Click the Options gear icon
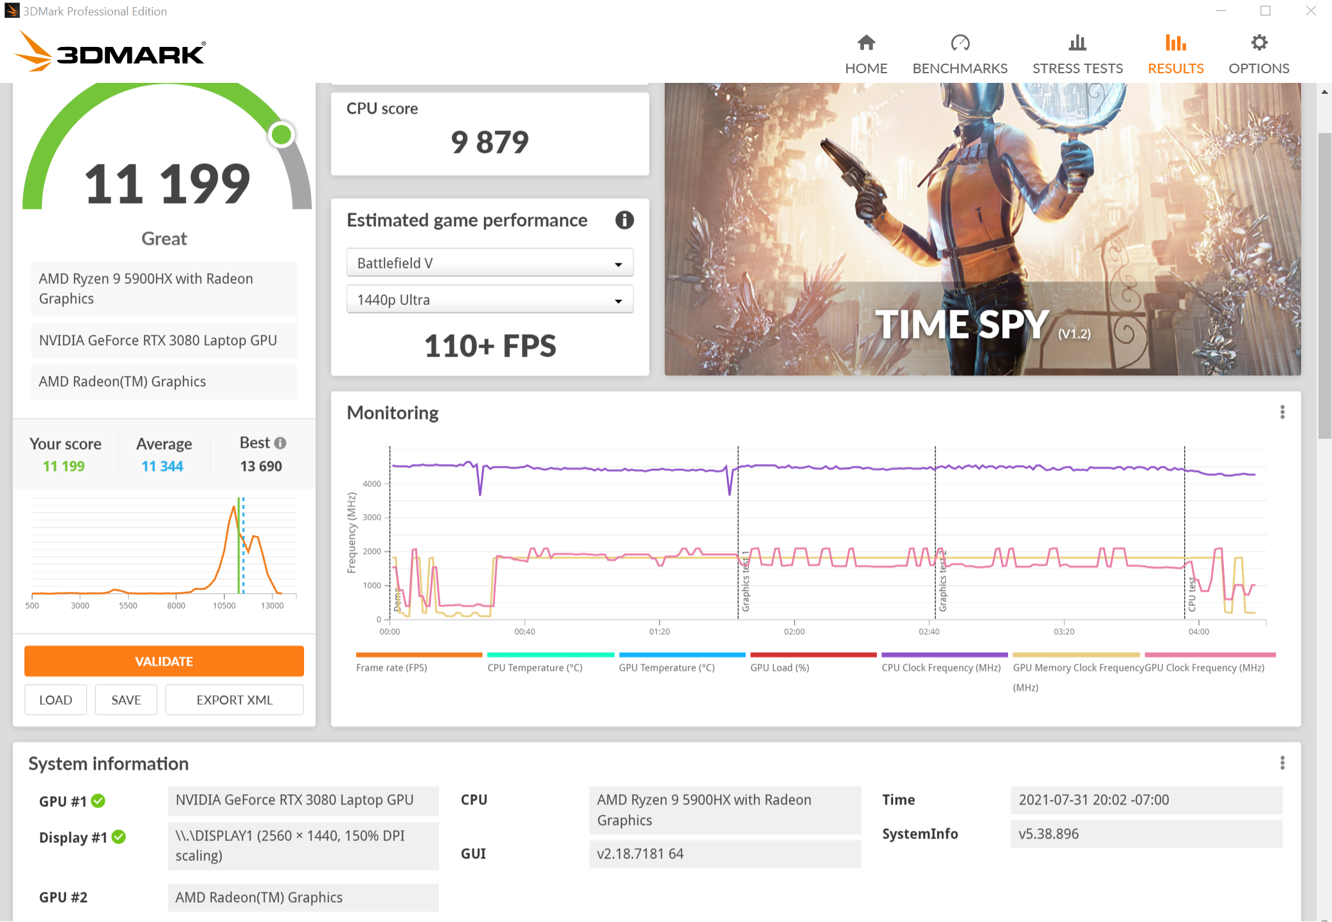 click(1259, 43)
